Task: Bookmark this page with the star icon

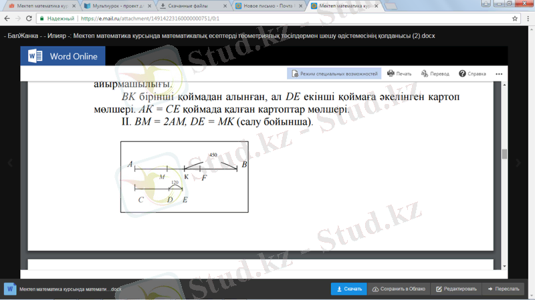Action: pyautogui.click(x=515, y=19)
